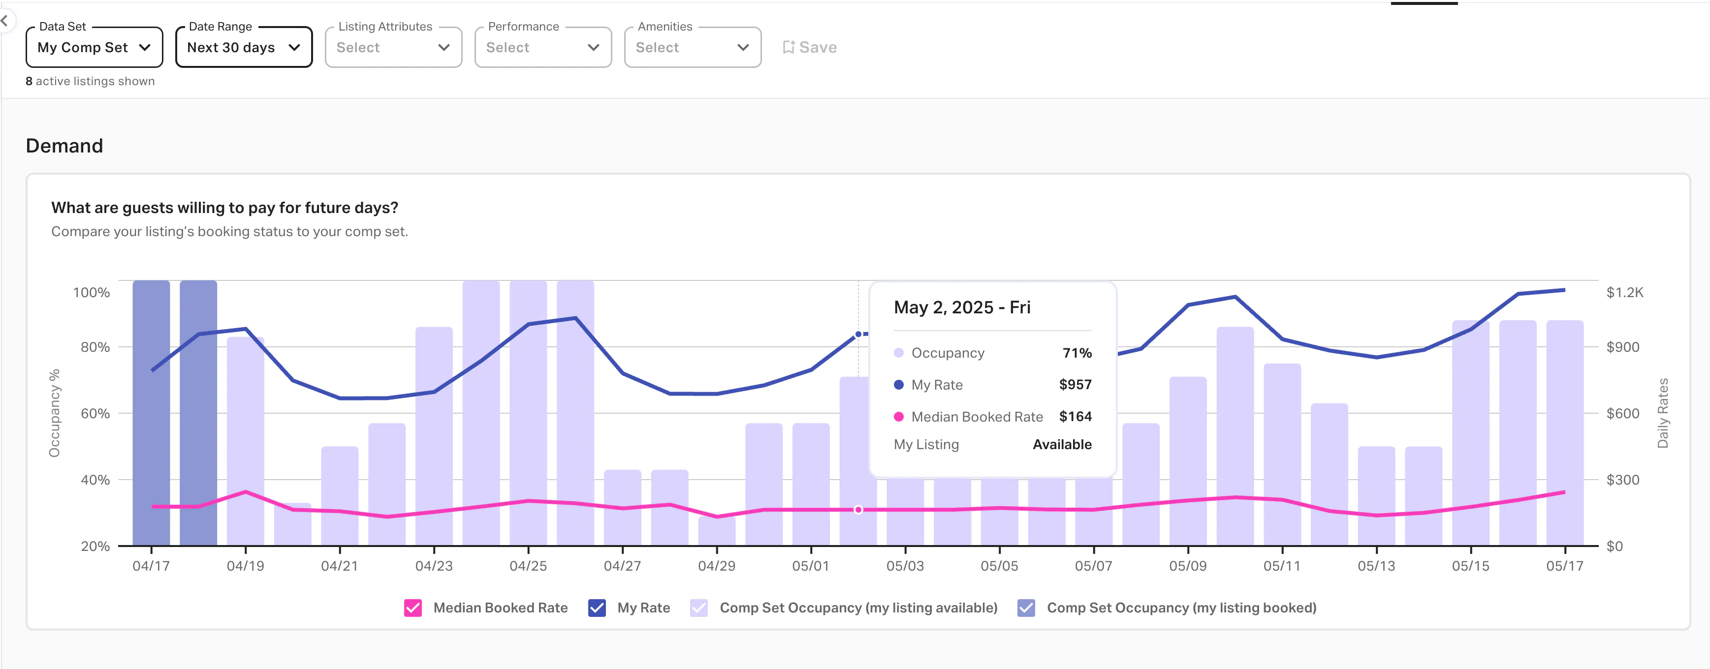Screen dimensions: 1710x669
Task: Click the 'May 2, 2025 - Fri' tooltip title
Action: (x=962, y=307)
